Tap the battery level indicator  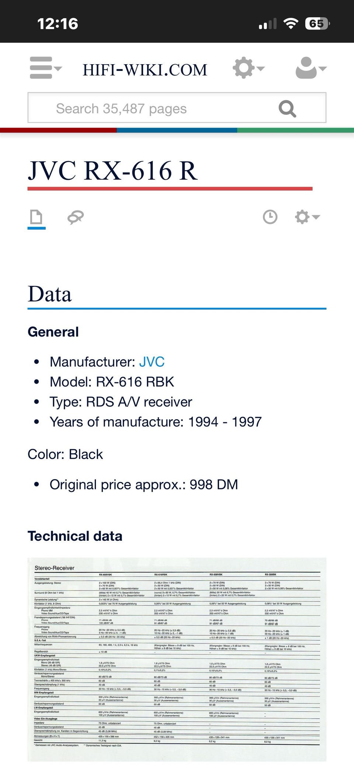(317, 24)
